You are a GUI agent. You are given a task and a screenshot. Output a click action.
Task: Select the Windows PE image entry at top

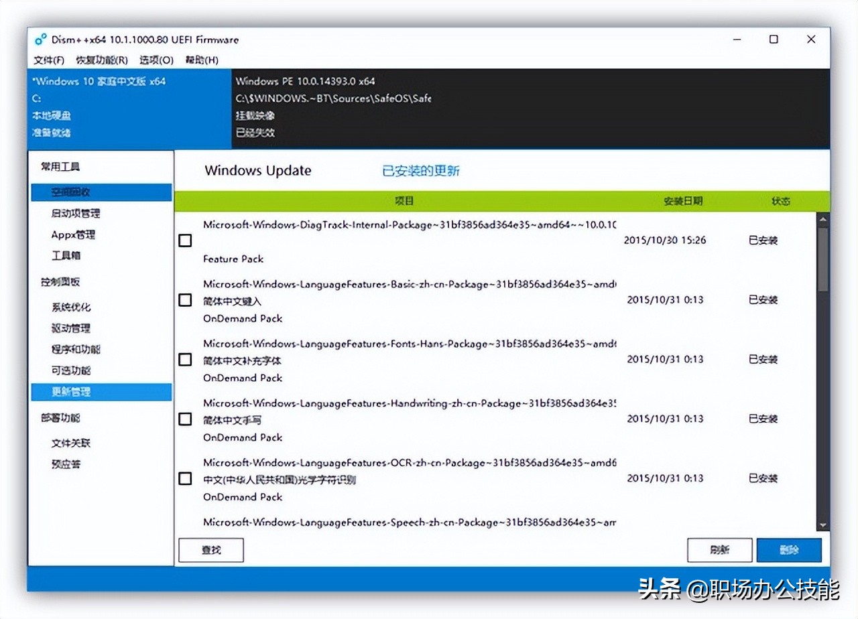click(x=335, y=107)
